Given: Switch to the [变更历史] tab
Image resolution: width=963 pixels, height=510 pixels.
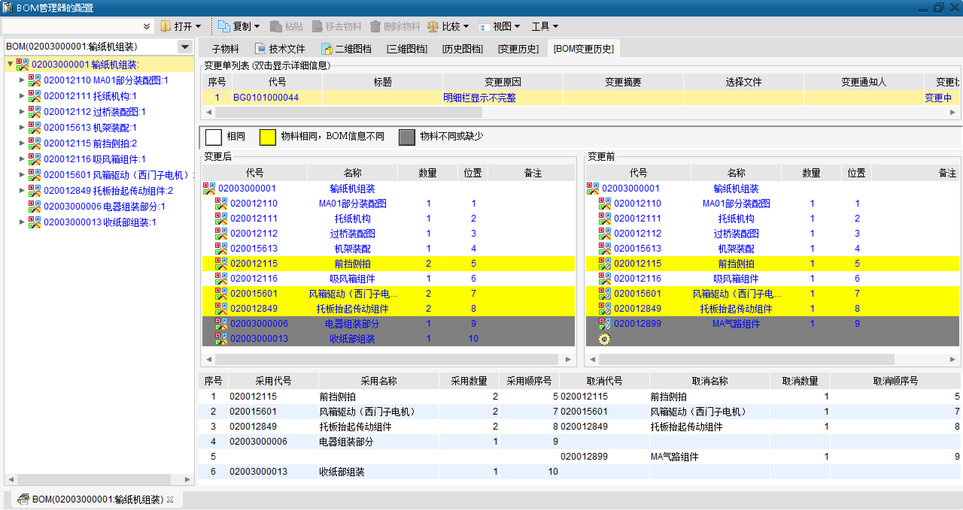Looking at the screenshot, I should pyautogui.click(x=518, y=49).
